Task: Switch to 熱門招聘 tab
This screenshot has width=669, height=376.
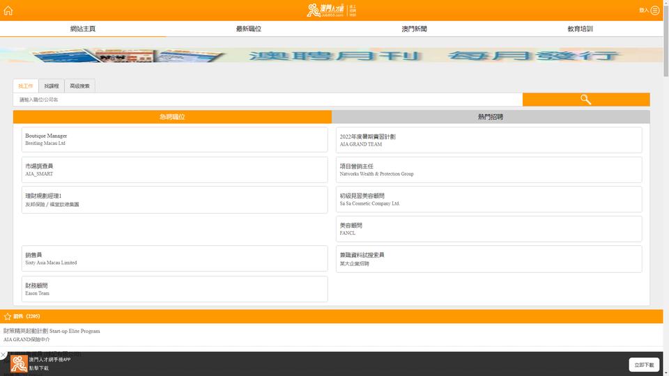Action: pos(491,117)
